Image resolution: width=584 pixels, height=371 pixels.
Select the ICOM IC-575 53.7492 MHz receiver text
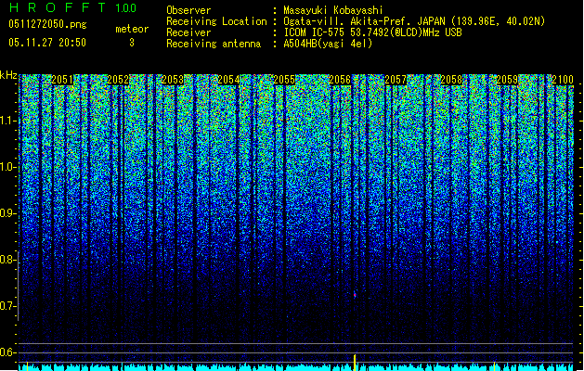coord(372,32)
